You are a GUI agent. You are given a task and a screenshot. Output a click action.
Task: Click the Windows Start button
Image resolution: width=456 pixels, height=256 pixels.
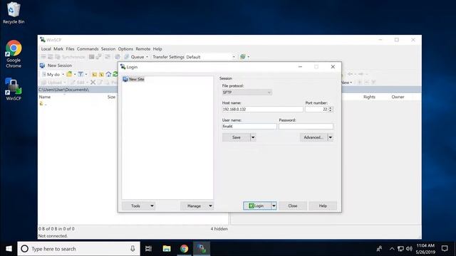pyautogui.click(x=9, y=249)
